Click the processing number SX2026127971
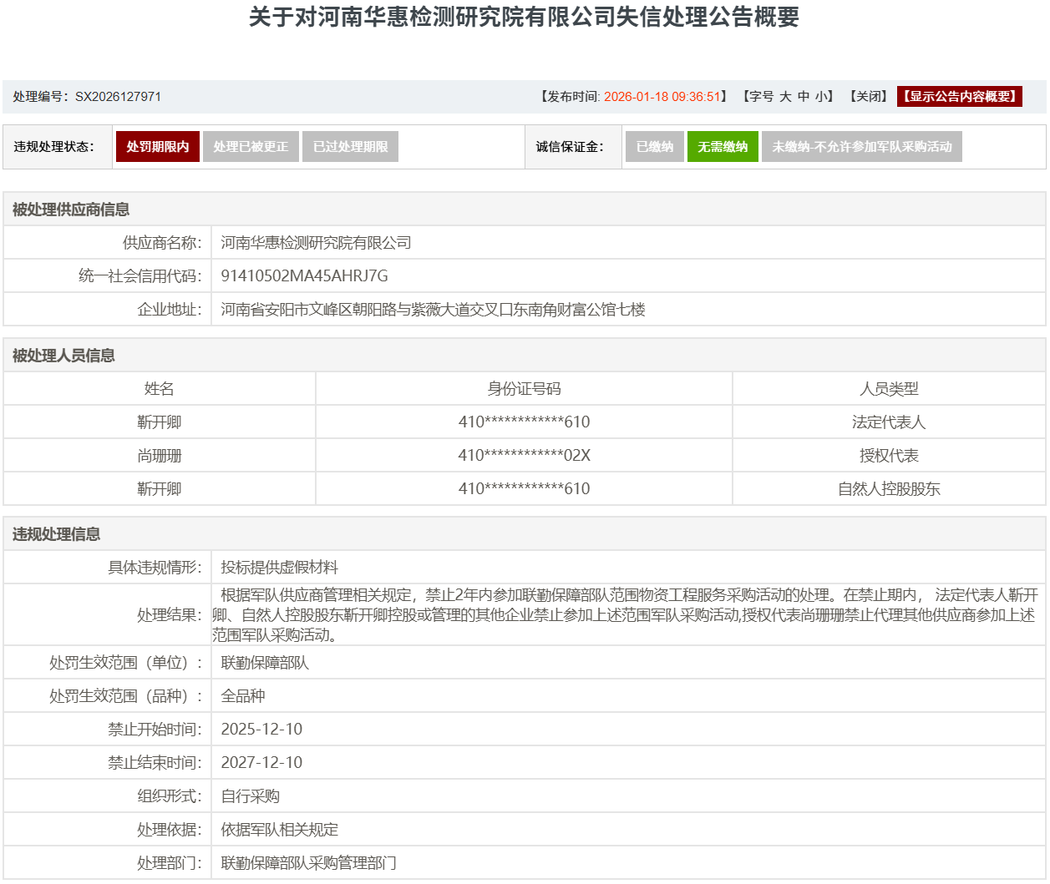 tap(118, 97)
